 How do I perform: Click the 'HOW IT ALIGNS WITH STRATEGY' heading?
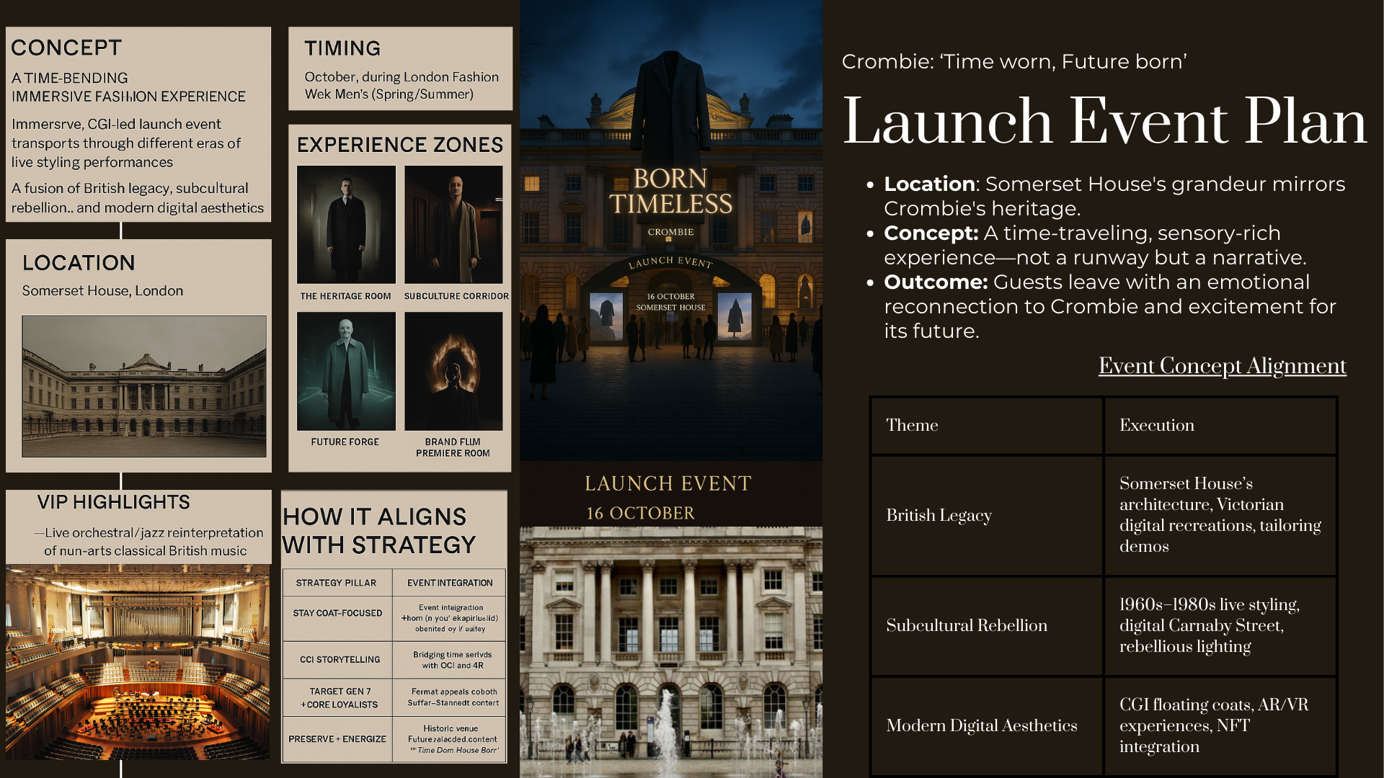click(x=379, y=531)
